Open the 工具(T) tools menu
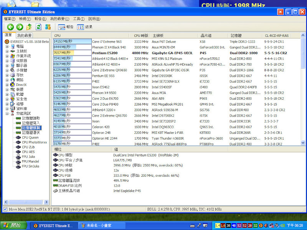Image resolution: width=307 pixels, height=230 pixels. [79, 18]
